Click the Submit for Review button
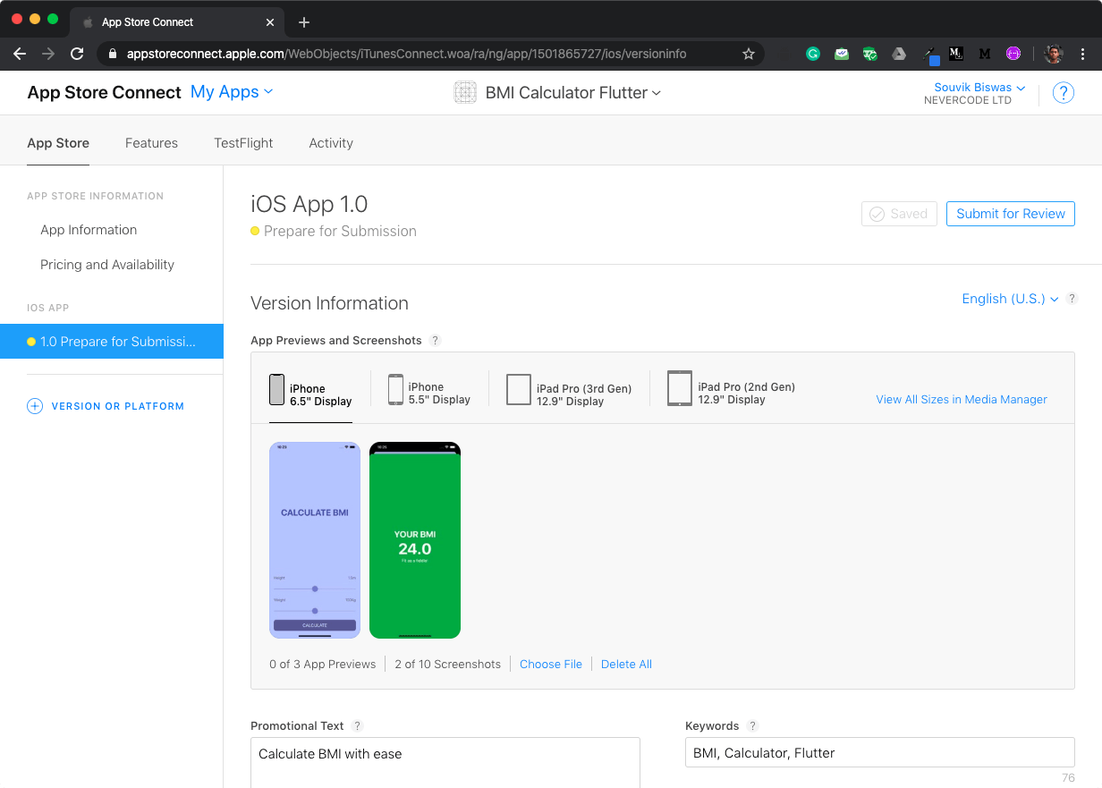The height and width of the screenshot is (788, 1102). [1011, 214]
